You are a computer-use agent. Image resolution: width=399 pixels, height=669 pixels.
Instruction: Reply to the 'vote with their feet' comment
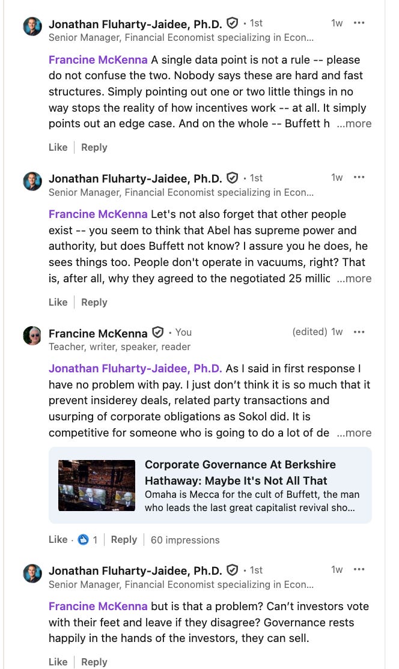click(94, 662)
